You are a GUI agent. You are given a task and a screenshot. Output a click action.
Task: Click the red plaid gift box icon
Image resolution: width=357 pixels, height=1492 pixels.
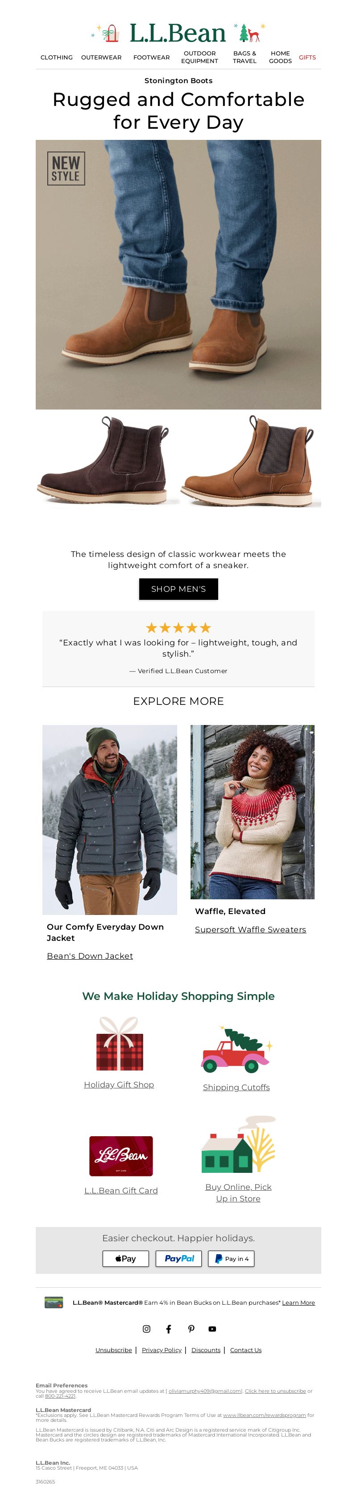coord(119,1044)
